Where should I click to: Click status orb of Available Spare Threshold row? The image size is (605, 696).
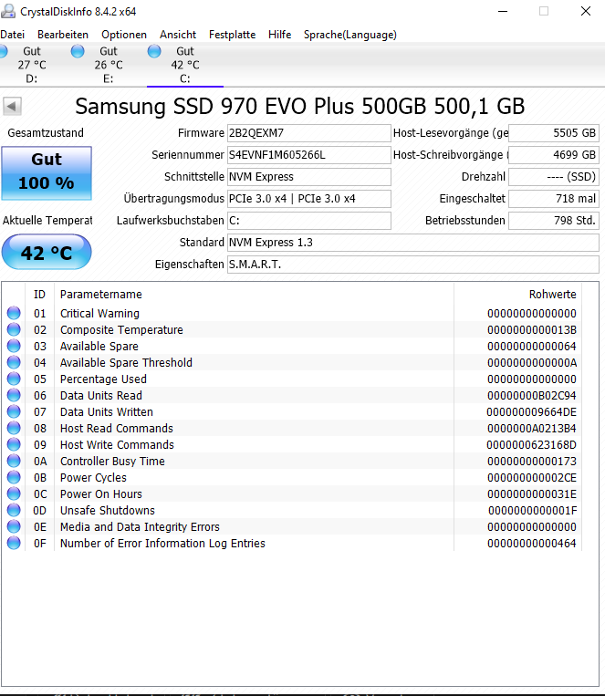(14, 362)
